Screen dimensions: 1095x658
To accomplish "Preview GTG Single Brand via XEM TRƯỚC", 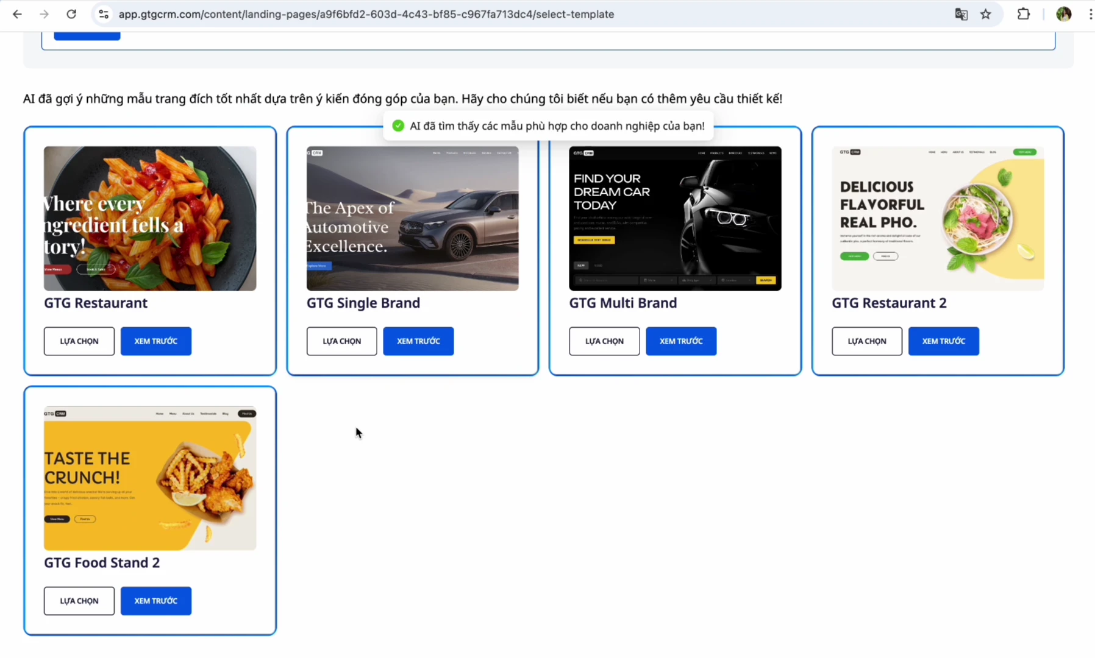I will click(418, 341).
